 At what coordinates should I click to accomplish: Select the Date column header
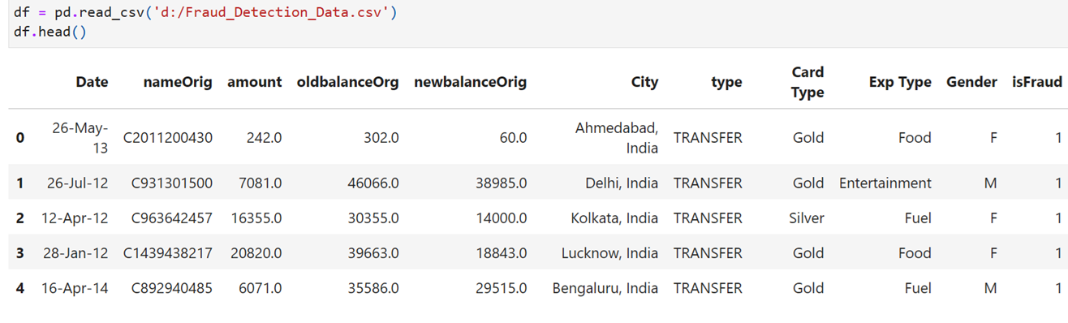92,82
